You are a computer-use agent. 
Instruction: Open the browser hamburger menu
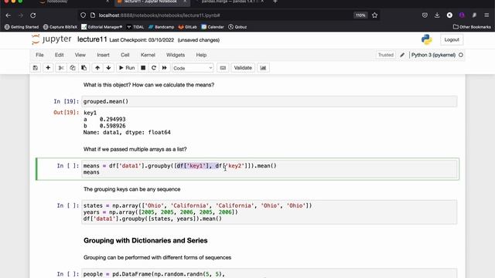[x=486, y=15]
